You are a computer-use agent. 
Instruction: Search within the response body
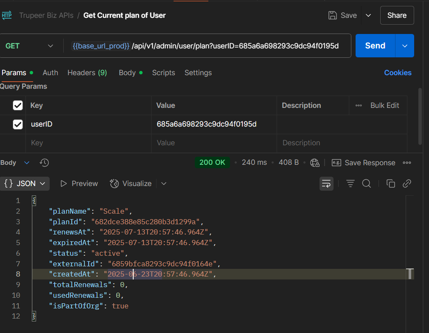click(x=366, y=183)
